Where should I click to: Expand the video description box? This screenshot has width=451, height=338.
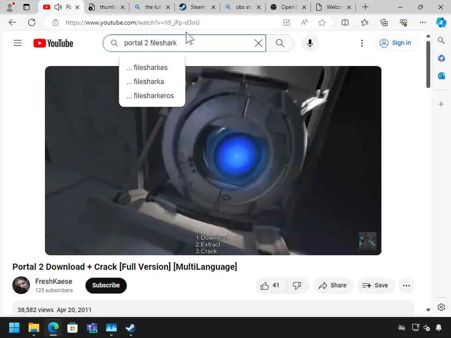[213, 309]
